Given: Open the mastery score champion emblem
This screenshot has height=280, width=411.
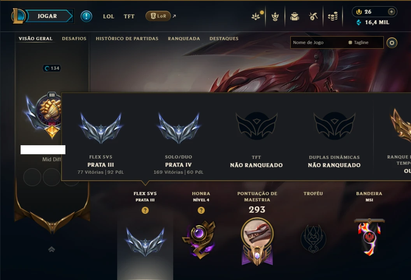Looking at the screenshot, I should [x=257, y=242].
